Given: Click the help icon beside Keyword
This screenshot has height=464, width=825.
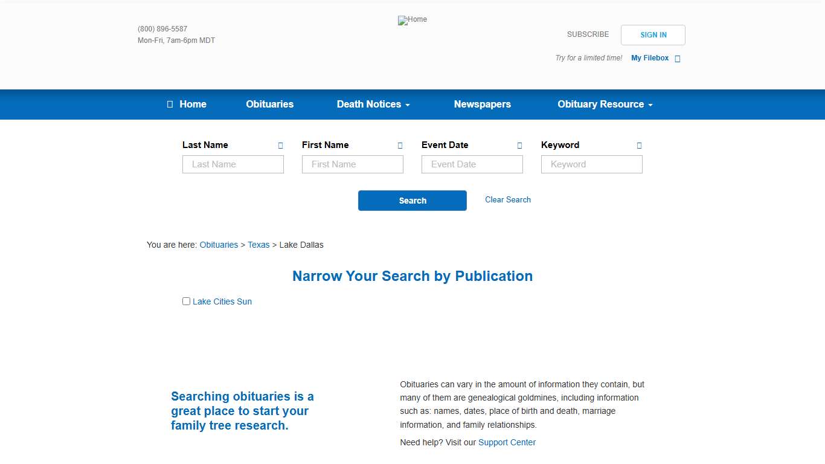Looking at the screenshot, I should [639, 146].
